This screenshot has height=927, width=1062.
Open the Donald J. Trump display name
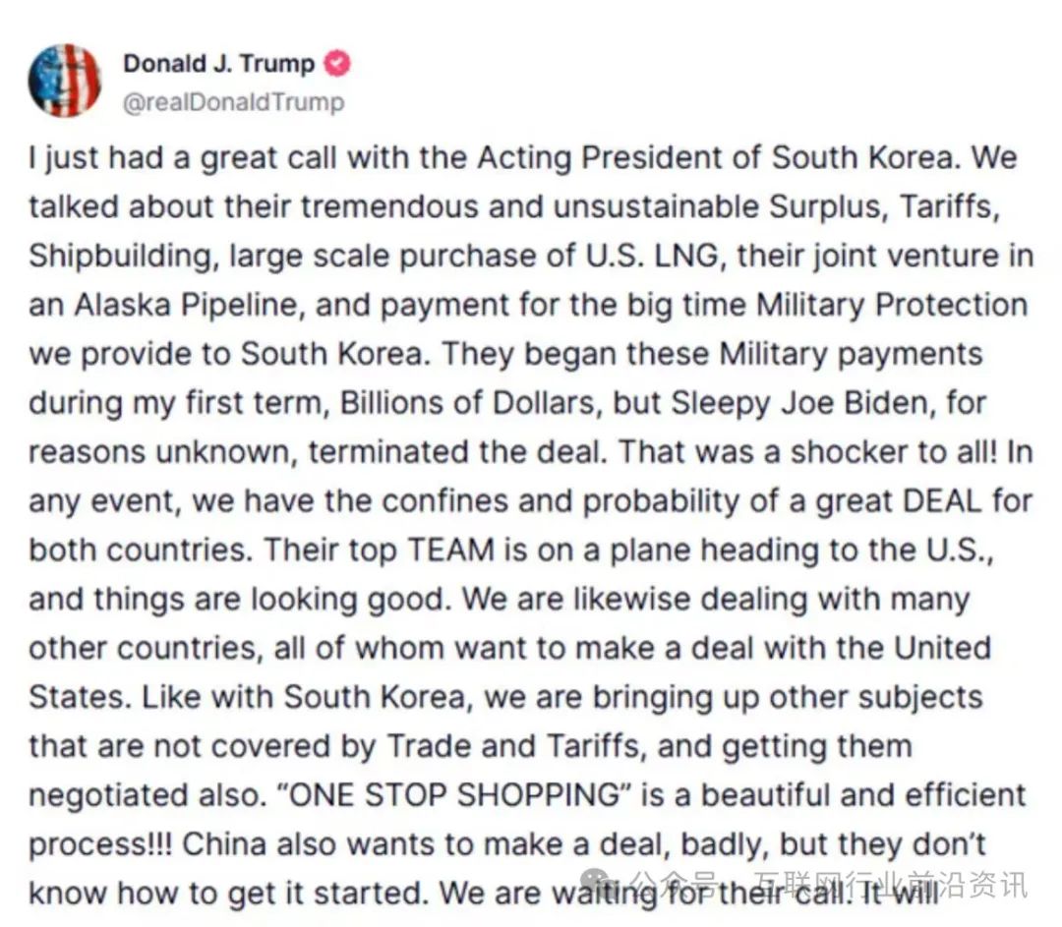click(218, 64)
